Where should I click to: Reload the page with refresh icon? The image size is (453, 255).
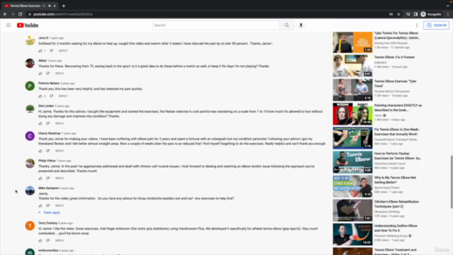21,14
